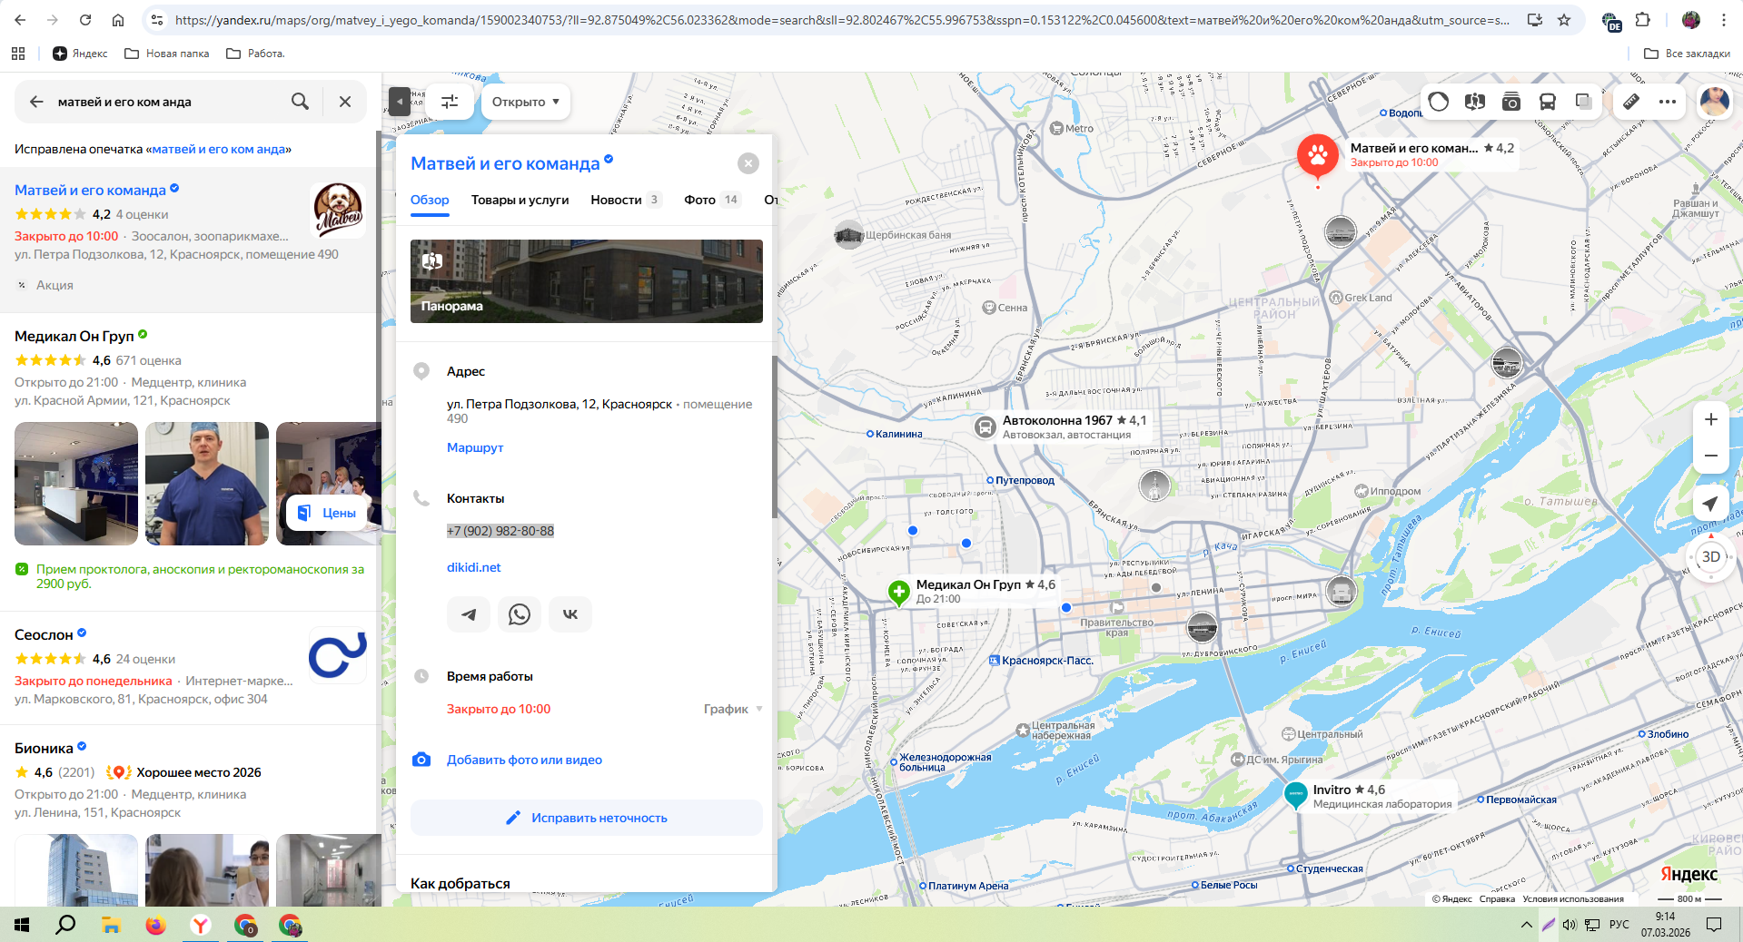Image resolution: width=1743 pixels, height=942 pixels.
Task: Switch to 'Товары и услуги' tab
Action: point(520,200)
